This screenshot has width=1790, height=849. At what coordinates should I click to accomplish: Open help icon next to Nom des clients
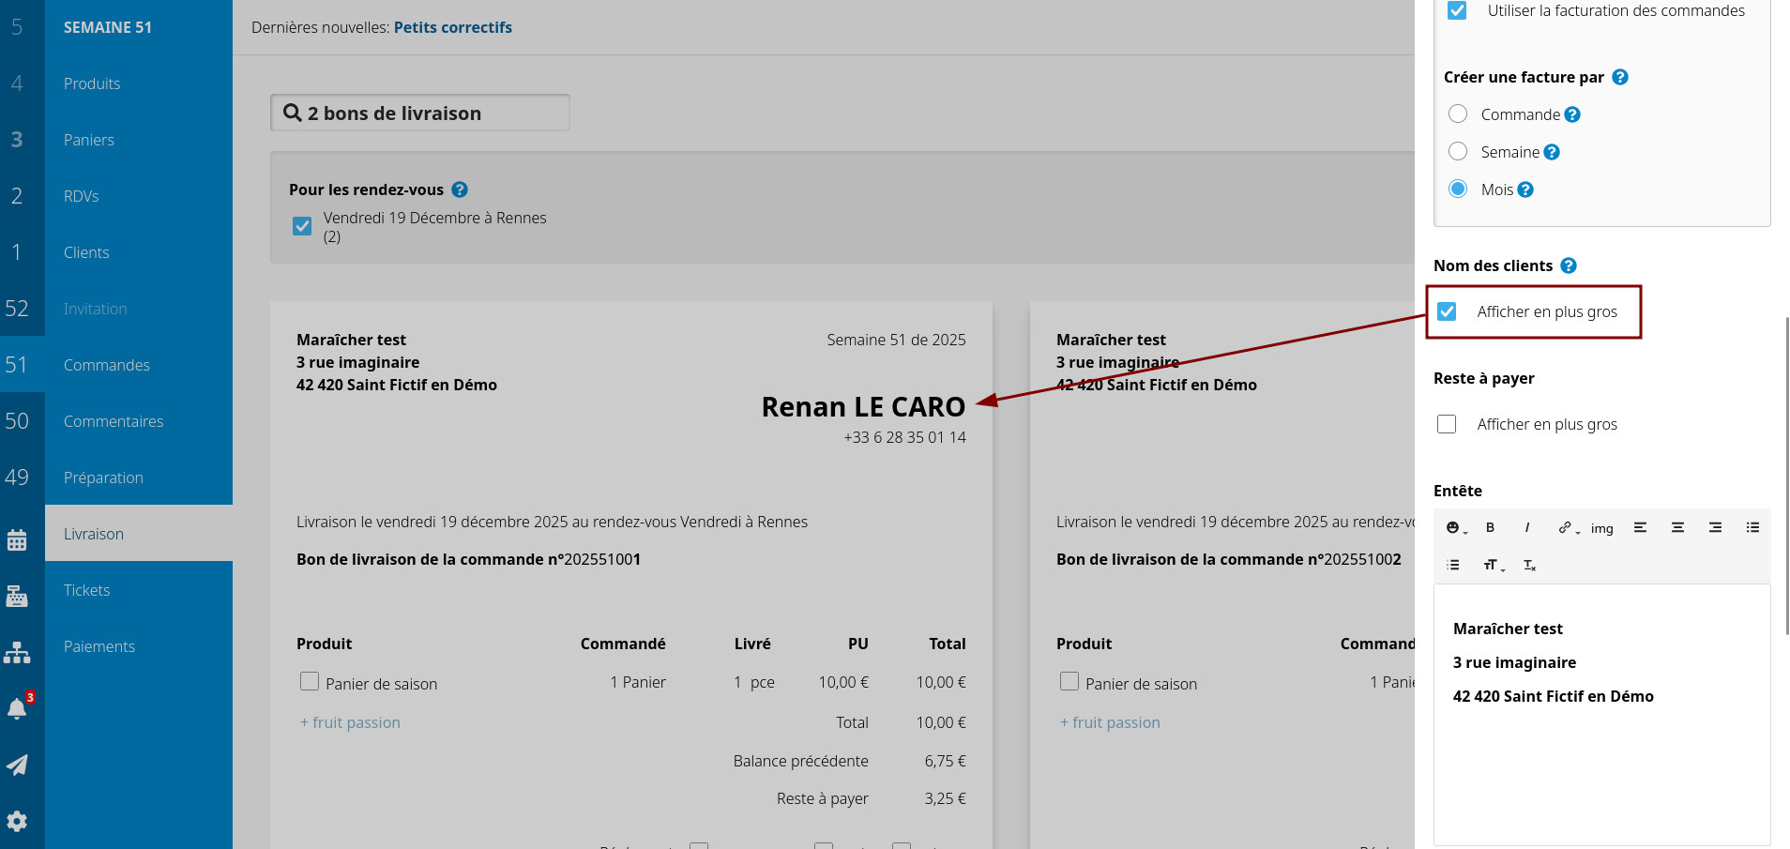point(1569,266)
